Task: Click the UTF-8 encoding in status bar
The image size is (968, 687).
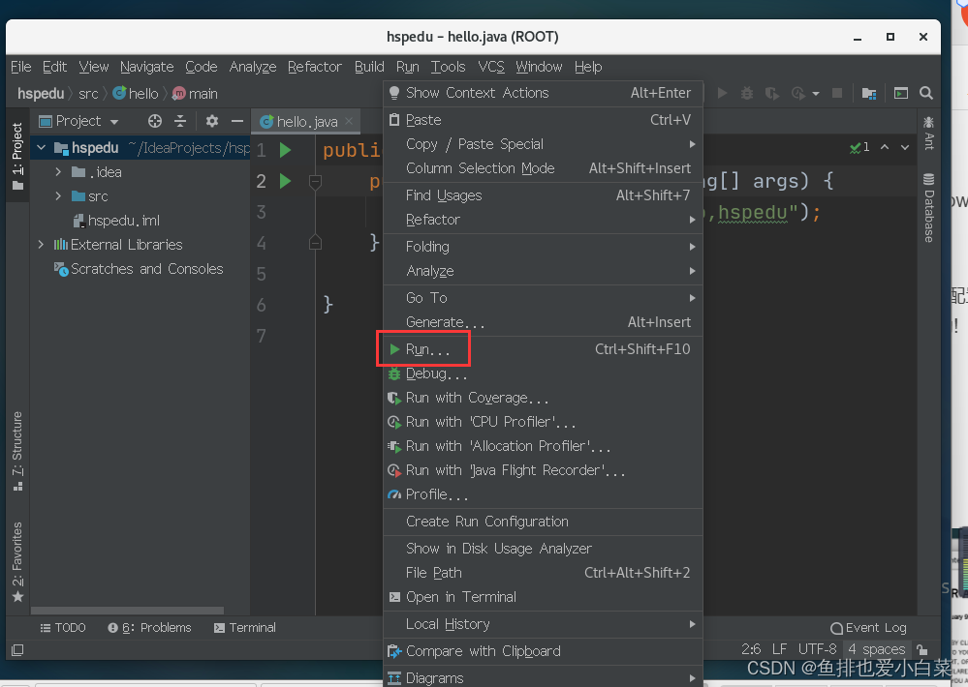Action: coord(818,649)
